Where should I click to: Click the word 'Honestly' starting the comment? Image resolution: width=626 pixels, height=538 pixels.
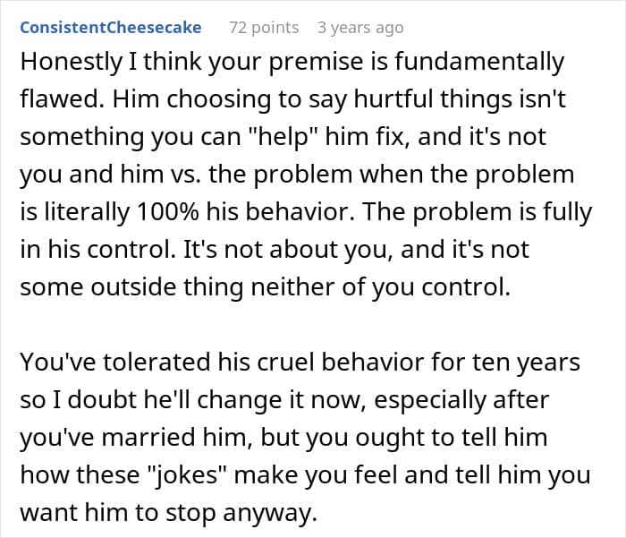click(72, 63)
